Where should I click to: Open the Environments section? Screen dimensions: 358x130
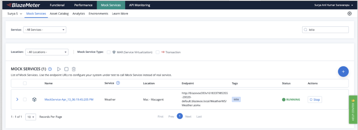click(98, 14)
